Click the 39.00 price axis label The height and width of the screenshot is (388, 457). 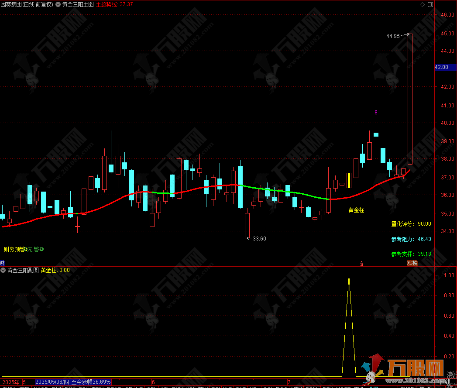447,141
